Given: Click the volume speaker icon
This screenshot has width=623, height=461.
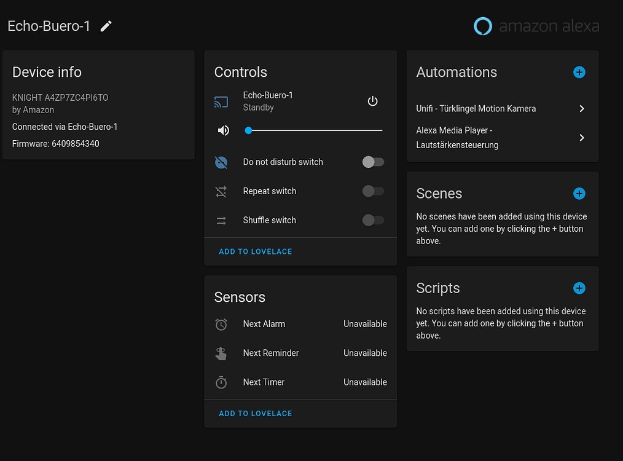Looking at the screenshot, I should pos(222,130).
